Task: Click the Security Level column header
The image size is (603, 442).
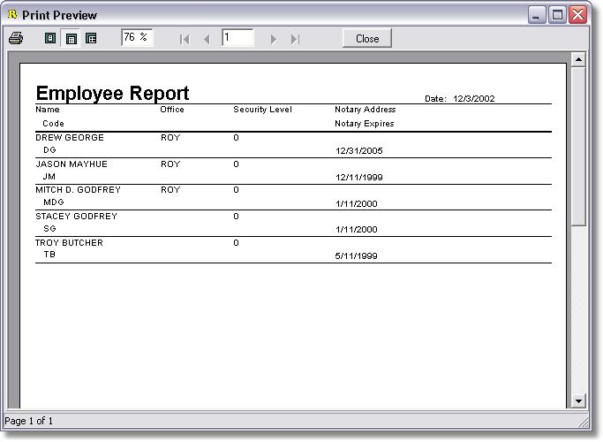Action: coord(263,110)
